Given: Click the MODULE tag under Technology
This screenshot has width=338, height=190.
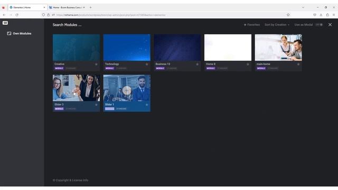Looking at the screenshot, I should pyautogui.click(x=109, y=68).
